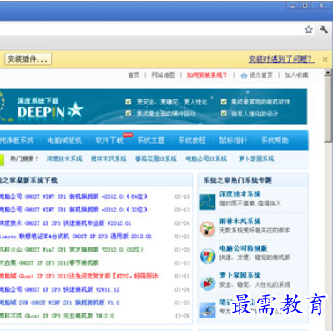Screen dimensions: 333x331
Task: Click the 雨林木风系统 title in the hot systems panel
Action: pyautogui.click(x=240, y=222)
